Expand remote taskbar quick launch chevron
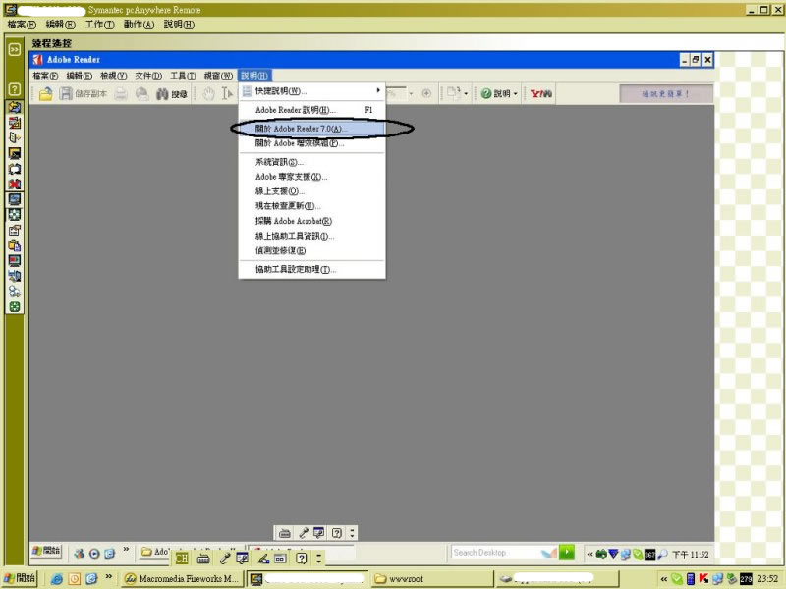786x589 pixels. (126, 550)
